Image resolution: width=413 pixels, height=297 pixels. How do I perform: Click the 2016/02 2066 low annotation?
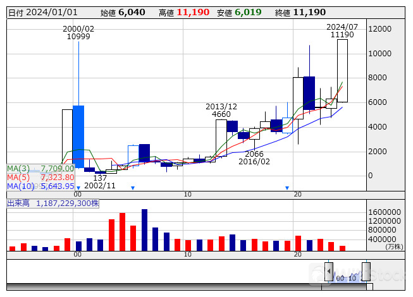[x=254, y=157]
